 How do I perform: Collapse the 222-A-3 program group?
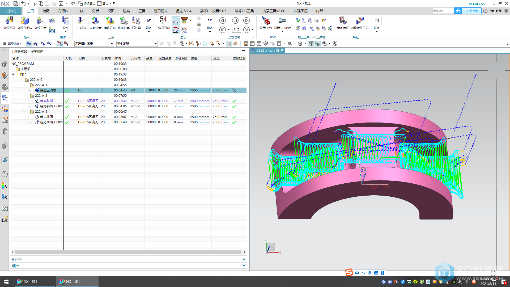pyautogui.click(x=23, y=112)
